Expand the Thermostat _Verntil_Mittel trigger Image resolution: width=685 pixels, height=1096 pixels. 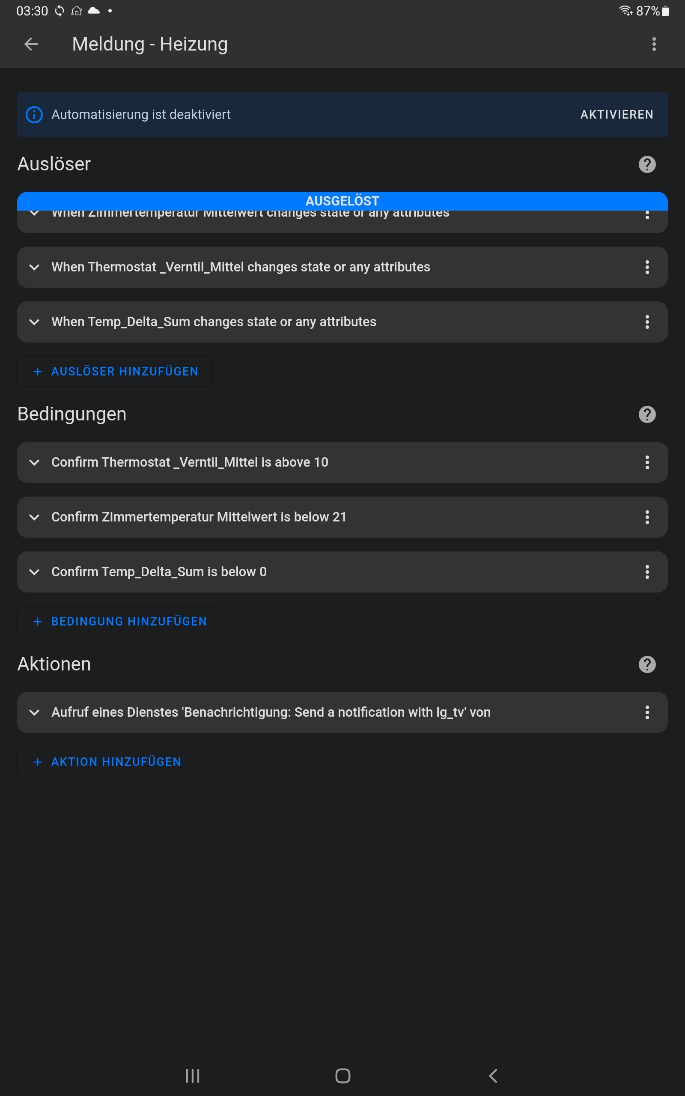pos(34,267)
